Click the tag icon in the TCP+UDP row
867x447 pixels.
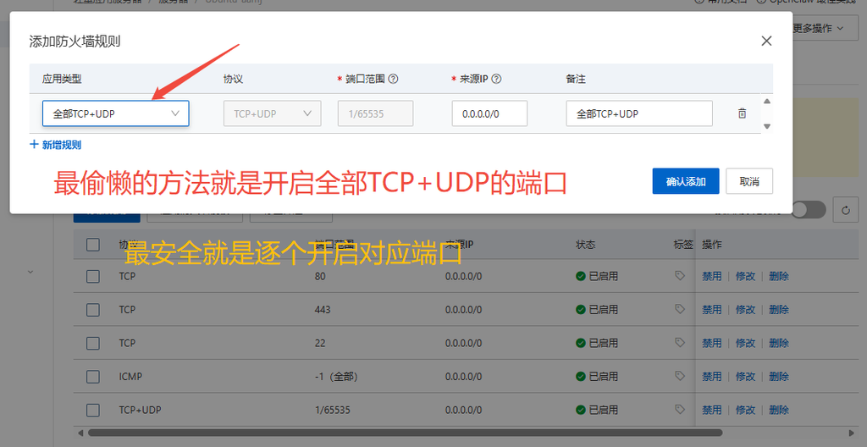click(x=680, y=410)
